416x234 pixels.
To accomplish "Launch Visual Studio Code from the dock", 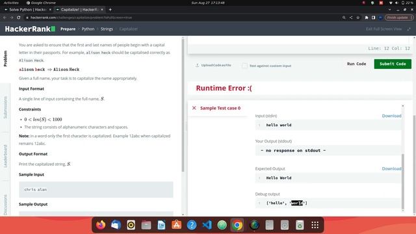I will coord(207,225).
